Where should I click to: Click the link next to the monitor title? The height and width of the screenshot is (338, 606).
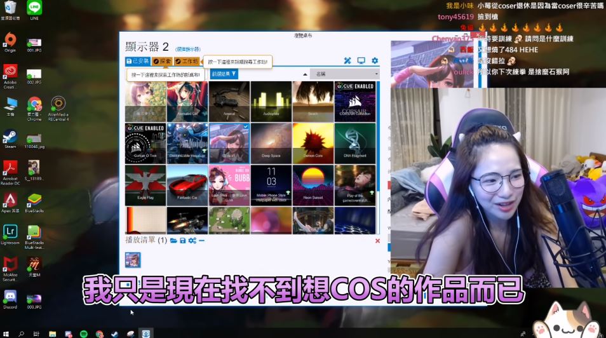pyautogui.click(x=188, y=49)
